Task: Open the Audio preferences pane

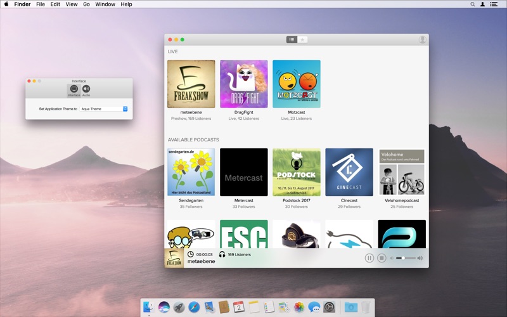Action: [86, 90]
